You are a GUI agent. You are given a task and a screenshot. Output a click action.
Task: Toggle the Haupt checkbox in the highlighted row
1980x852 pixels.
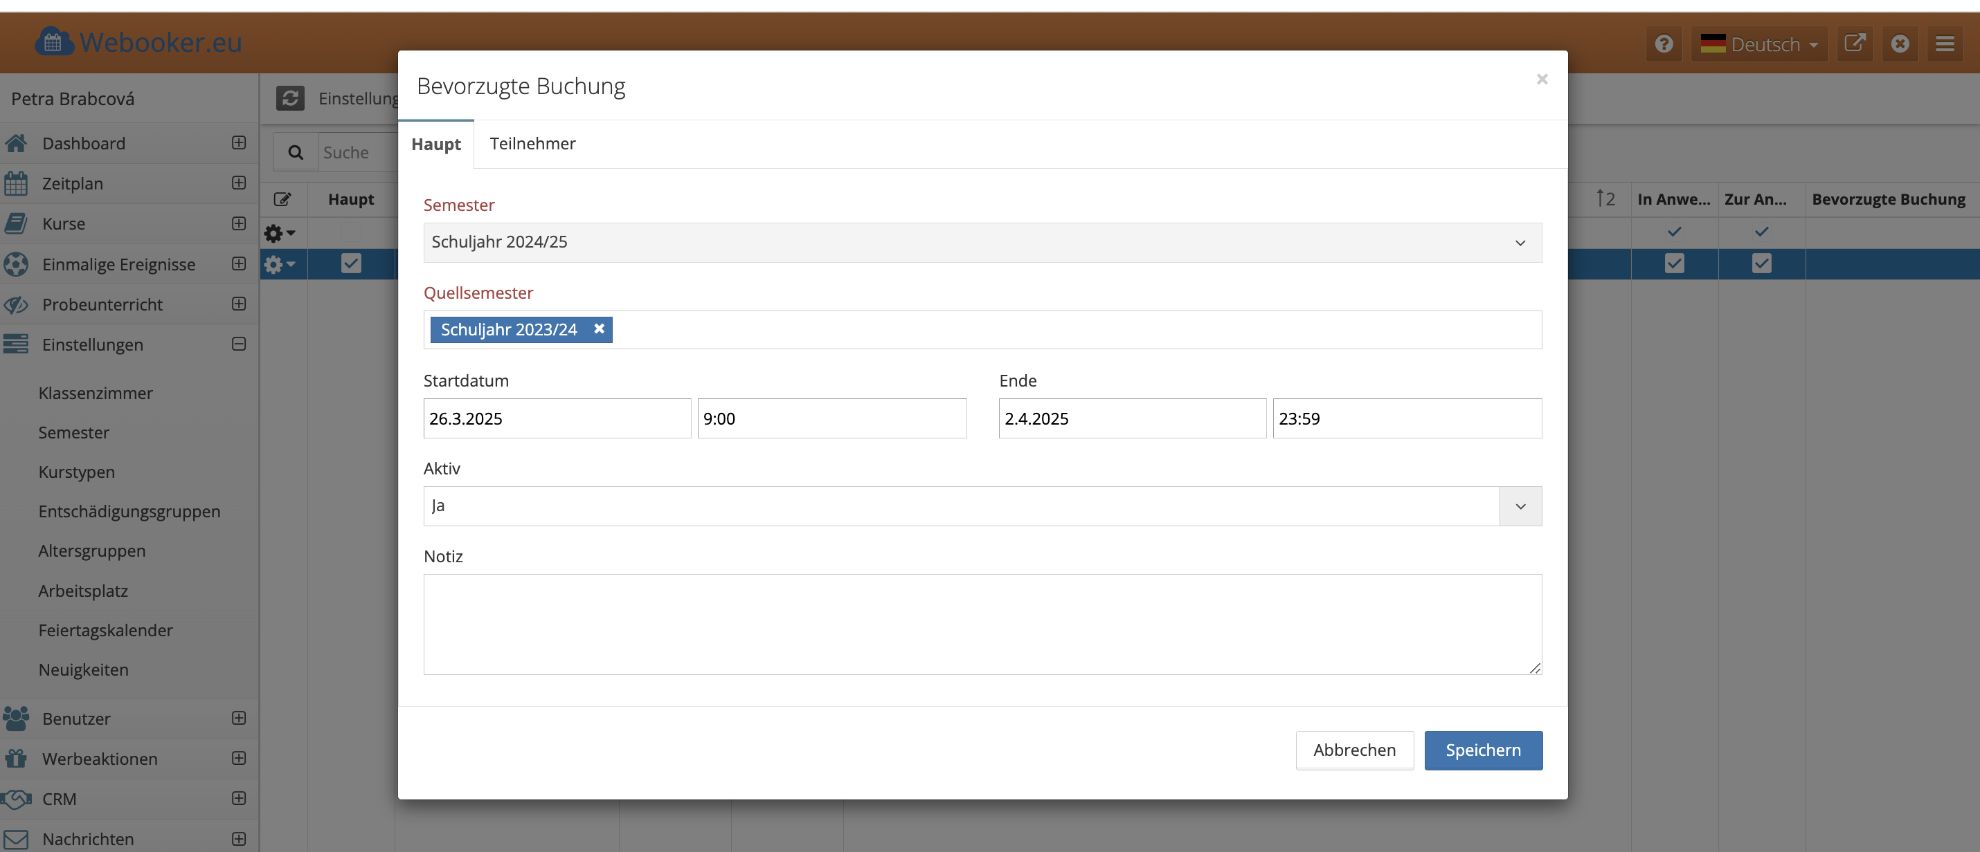tap(351, 263)
